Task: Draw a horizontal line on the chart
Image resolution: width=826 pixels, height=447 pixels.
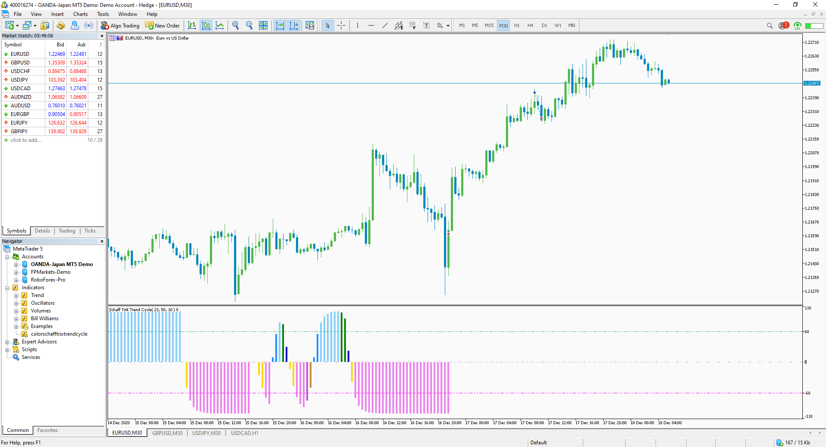Action: [x=371, y=25]
